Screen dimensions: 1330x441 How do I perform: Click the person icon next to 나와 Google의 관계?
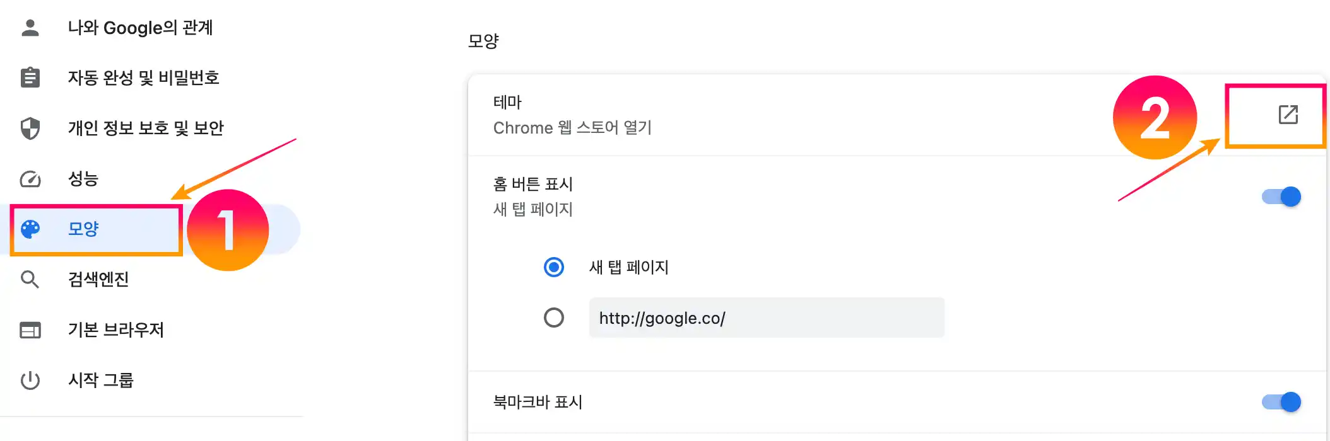tap(30, 28)
